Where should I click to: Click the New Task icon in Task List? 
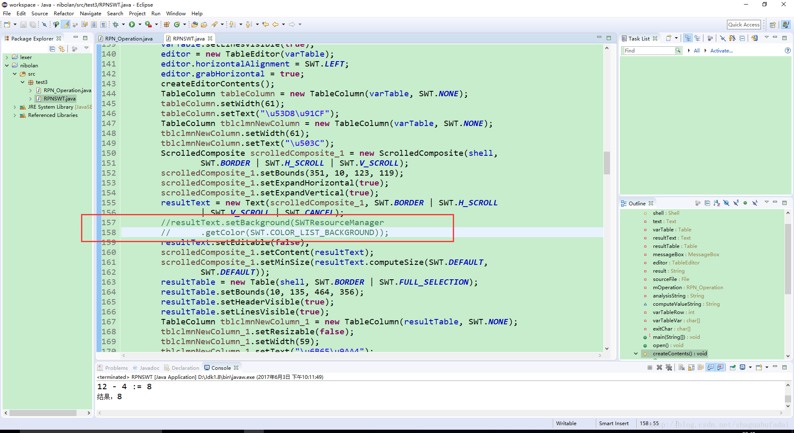pos(669,38)
